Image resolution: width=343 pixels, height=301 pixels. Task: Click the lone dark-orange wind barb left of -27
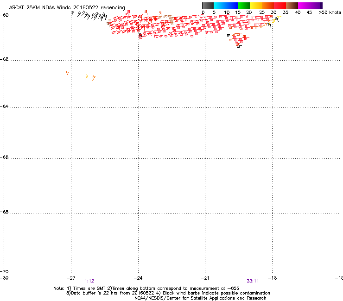[x=67, y=74]
